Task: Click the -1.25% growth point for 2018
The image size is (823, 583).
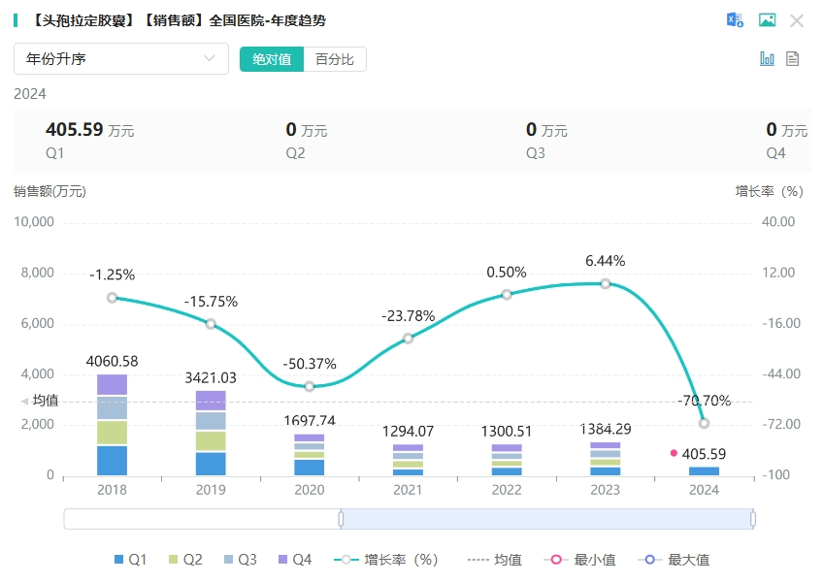Action: 112,298
